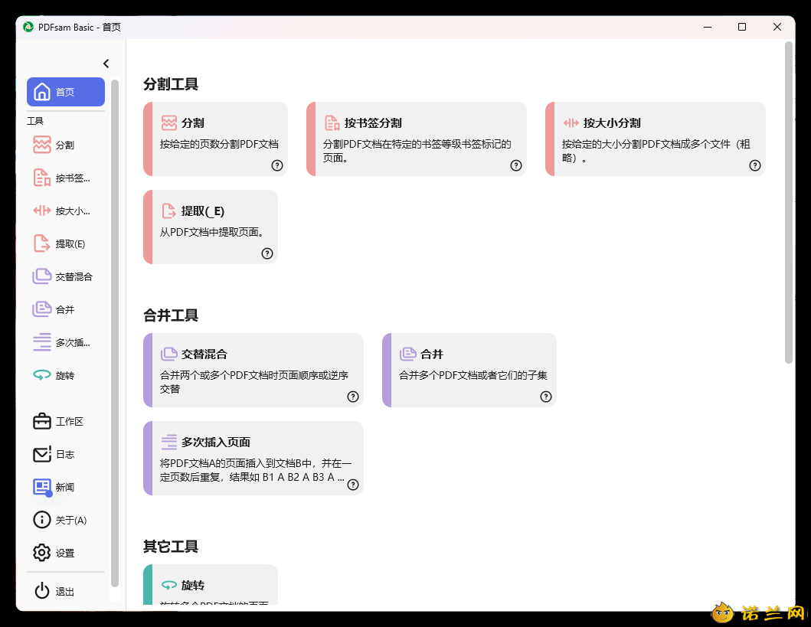Click the 合并工具 section heading

pos(171,315)
